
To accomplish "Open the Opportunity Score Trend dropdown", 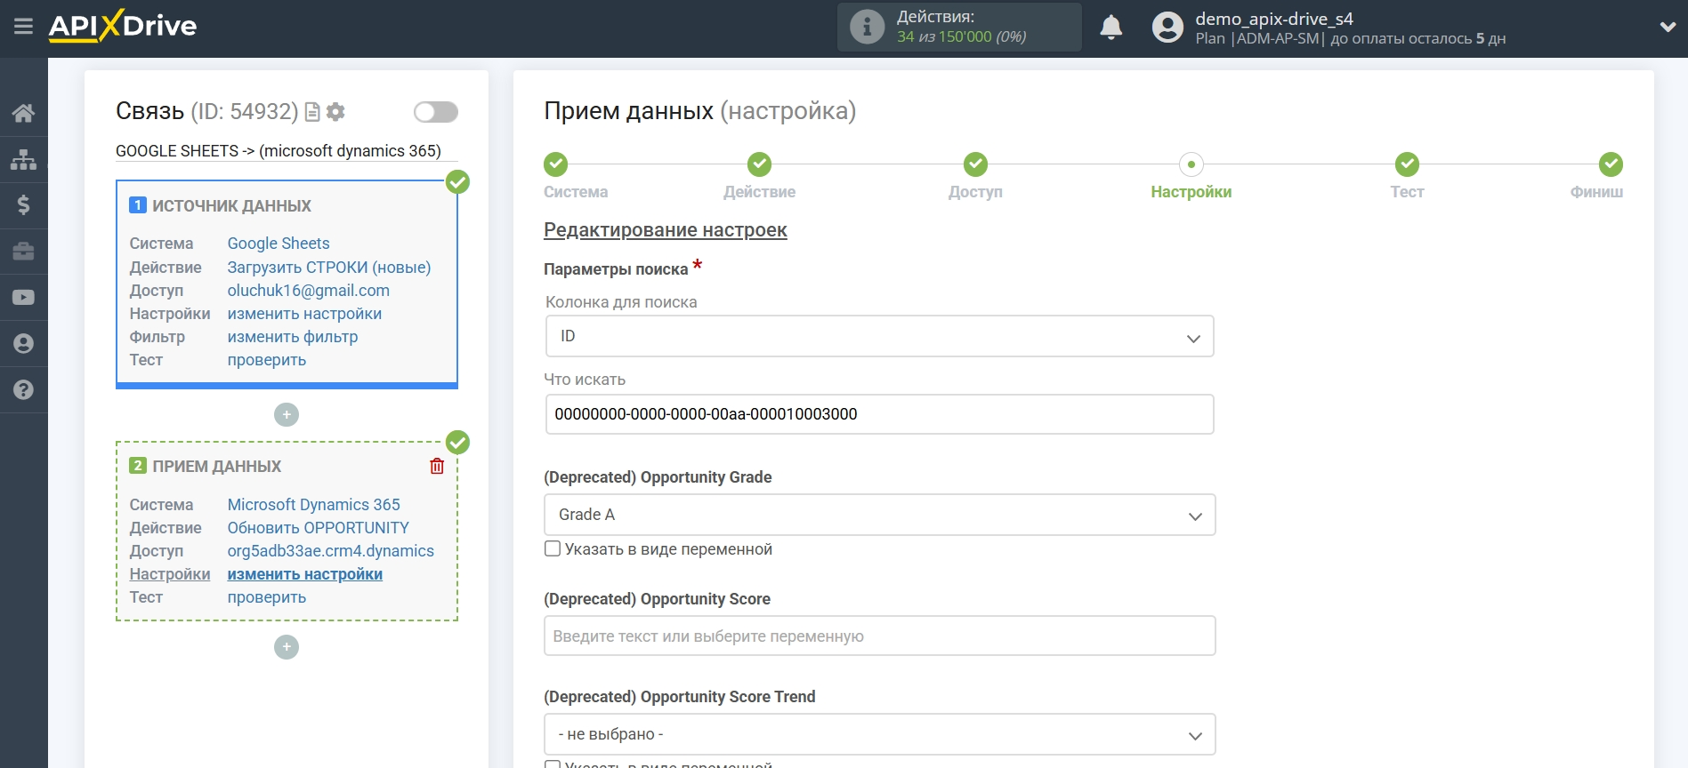I will coord(879,735).
